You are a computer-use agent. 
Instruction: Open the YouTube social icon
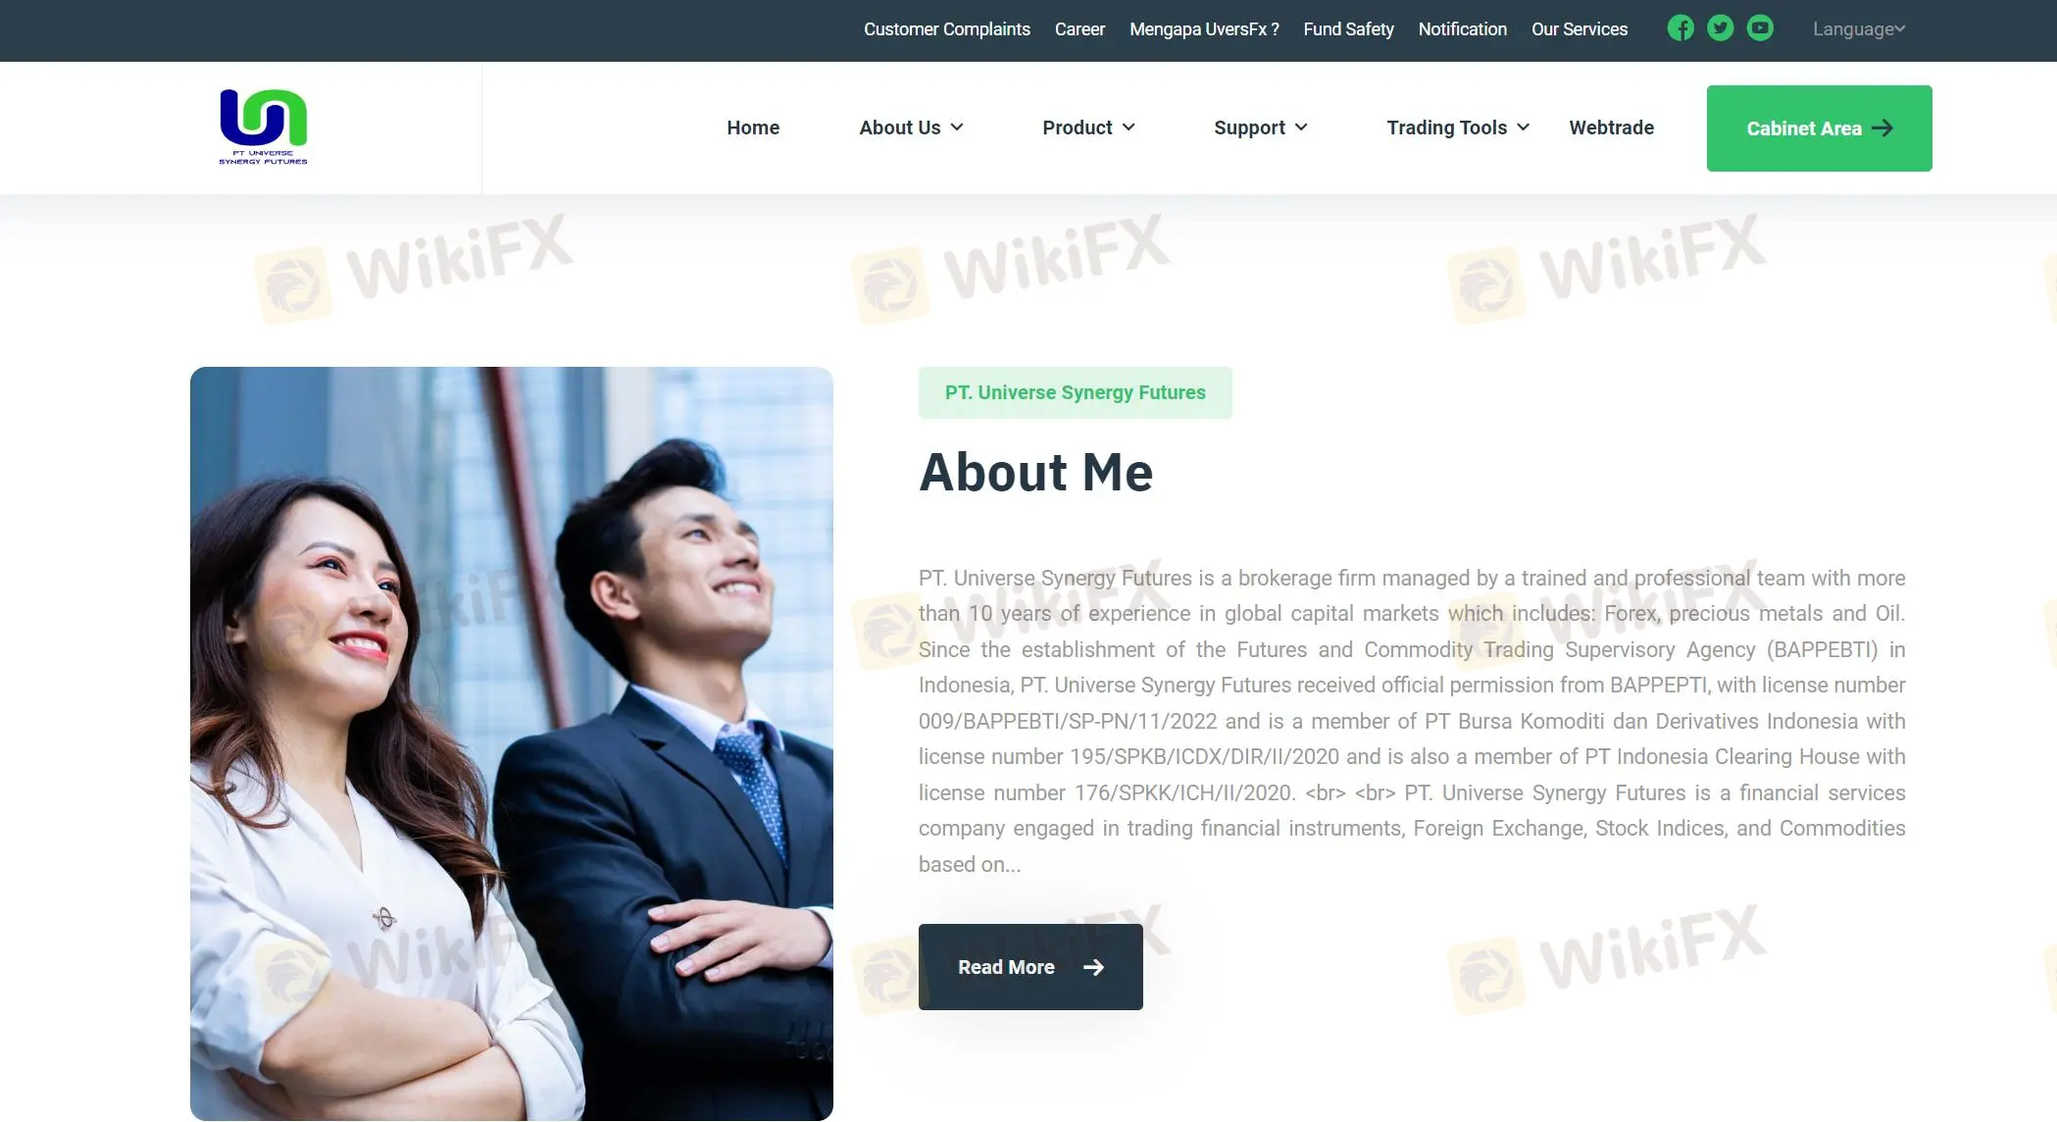click(1760, 28)
